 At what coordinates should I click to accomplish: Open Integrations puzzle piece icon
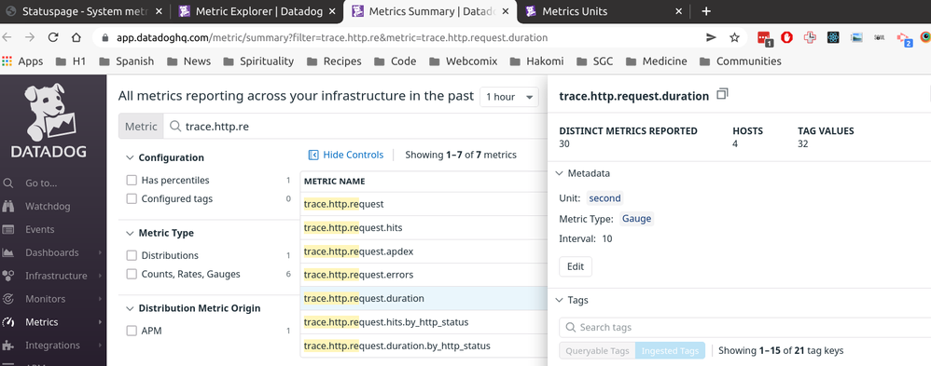pos(8,346)
